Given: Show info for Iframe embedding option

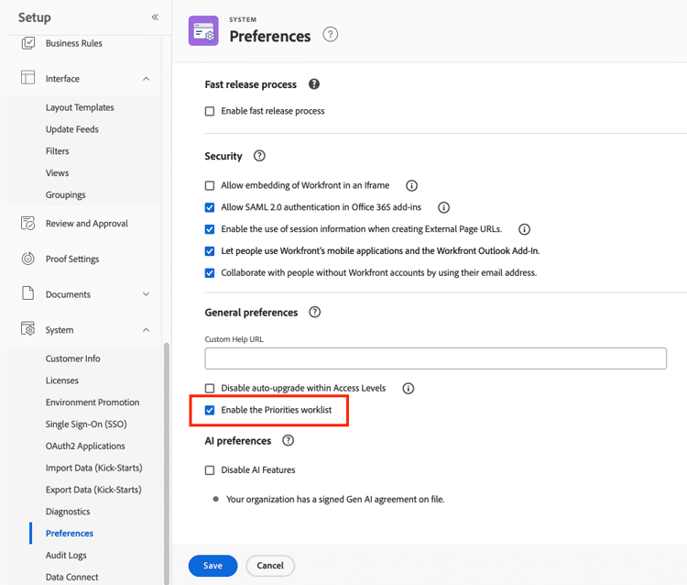Looking at the screenshot, I should tap(411, 185).
